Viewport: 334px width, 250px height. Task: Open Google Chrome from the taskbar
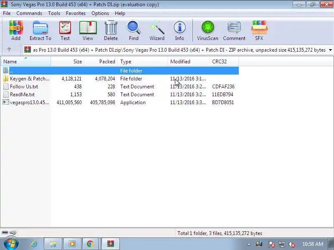pos(90,244)
